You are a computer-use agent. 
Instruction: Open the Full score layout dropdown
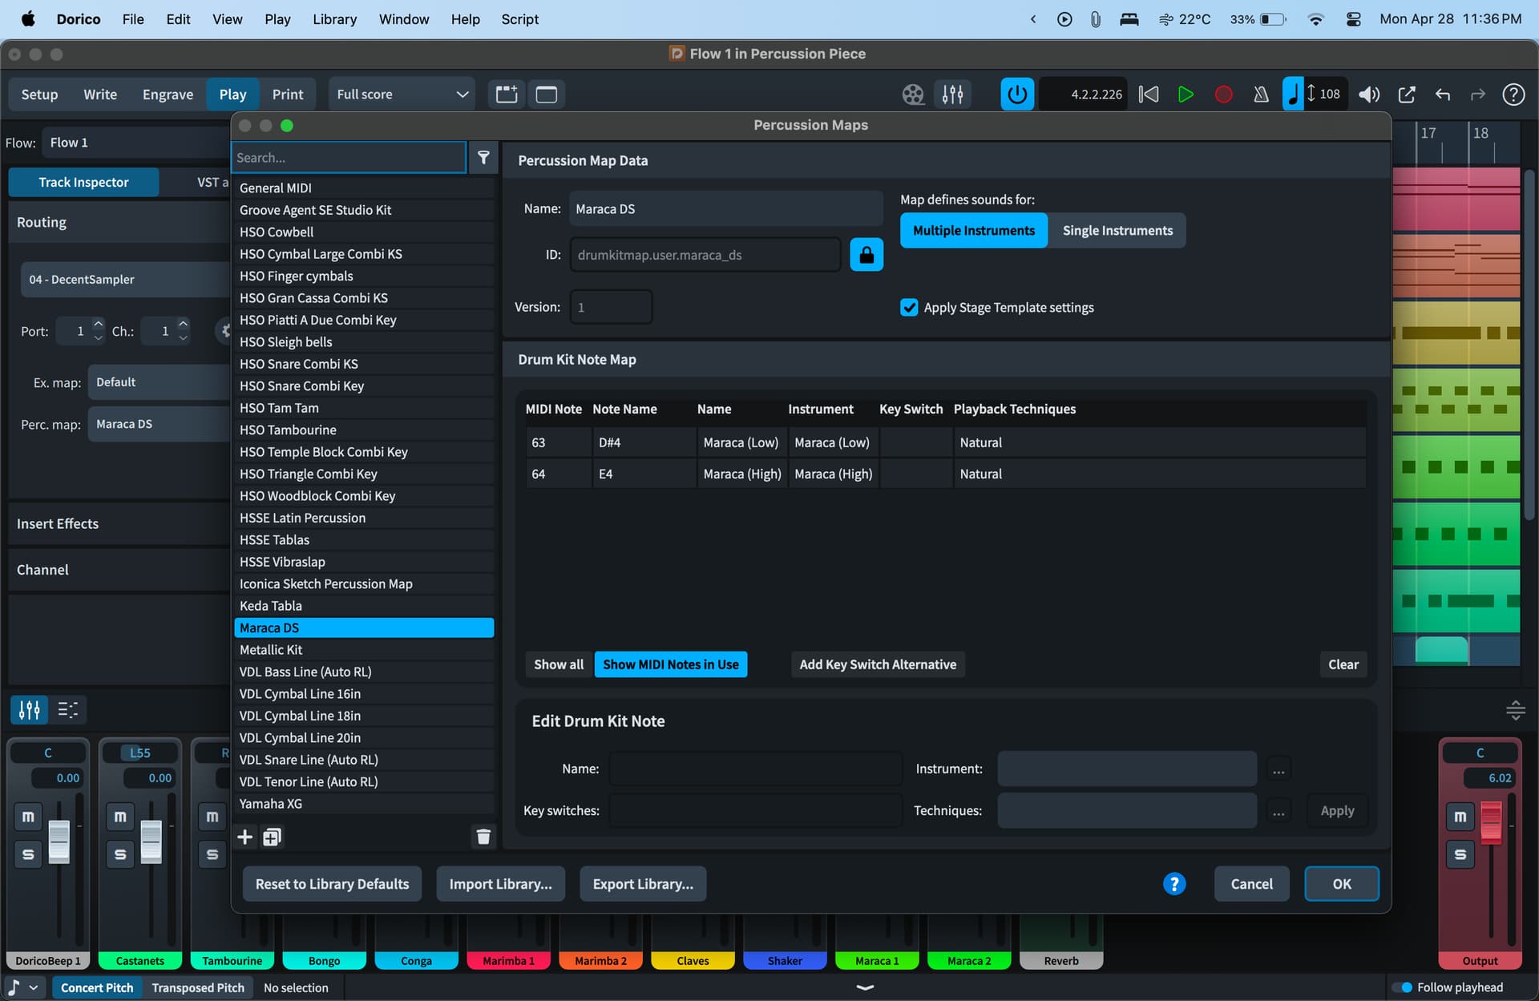tap(402, 95)
